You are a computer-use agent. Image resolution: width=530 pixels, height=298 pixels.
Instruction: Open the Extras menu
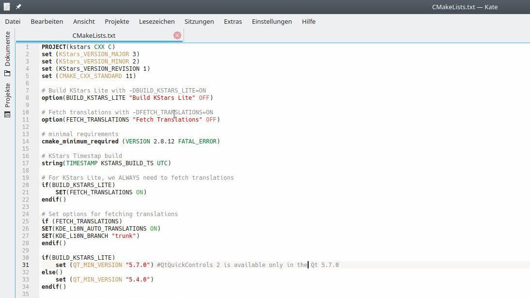click(233, 21)
